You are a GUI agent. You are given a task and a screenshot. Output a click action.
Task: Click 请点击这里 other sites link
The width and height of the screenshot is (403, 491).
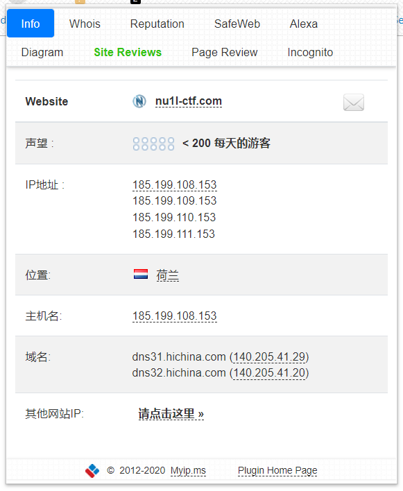click(171, 413)
